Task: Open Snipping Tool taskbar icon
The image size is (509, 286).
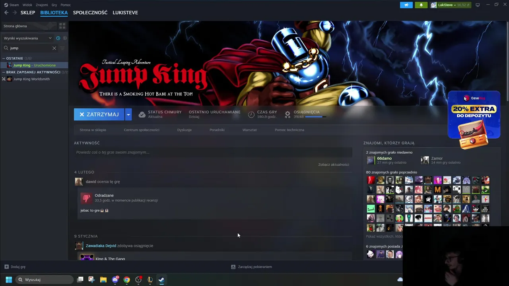Action: (x=91, y=280)
